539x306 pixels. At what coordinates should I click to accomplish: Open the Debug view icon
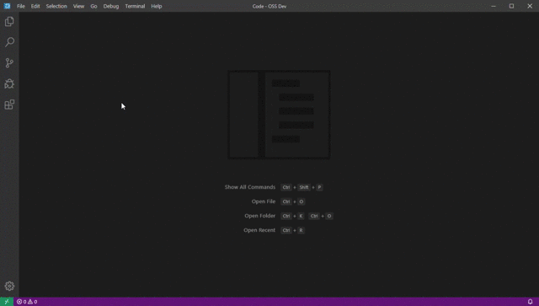coord(9,83)
